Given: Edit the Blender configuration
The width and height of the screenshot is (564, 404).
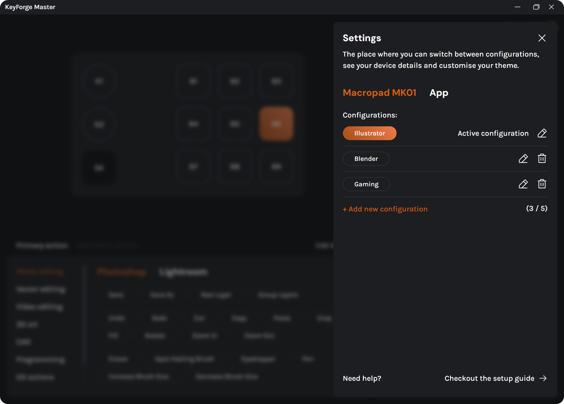Looking at the screenshot, I should point(523,159).
